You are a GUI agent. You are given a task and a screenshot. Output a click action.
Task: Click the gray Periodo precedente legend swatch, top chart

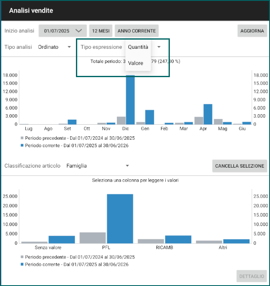[x=22, y=138]
